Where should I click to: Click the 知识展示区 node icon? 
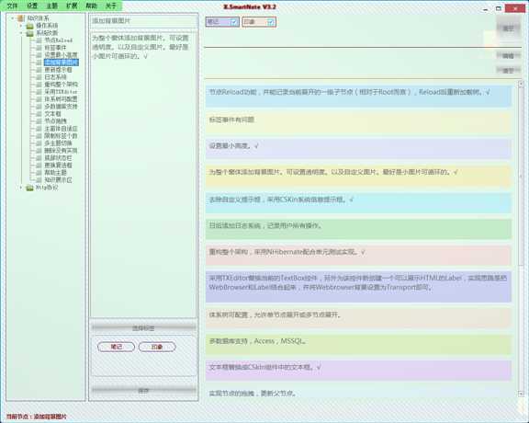click(39, 180)
